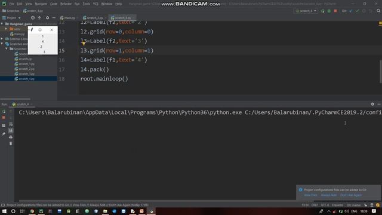Click the rerun icon in Run panel
Screen dimensions: 382x215
tap(4, 112)
